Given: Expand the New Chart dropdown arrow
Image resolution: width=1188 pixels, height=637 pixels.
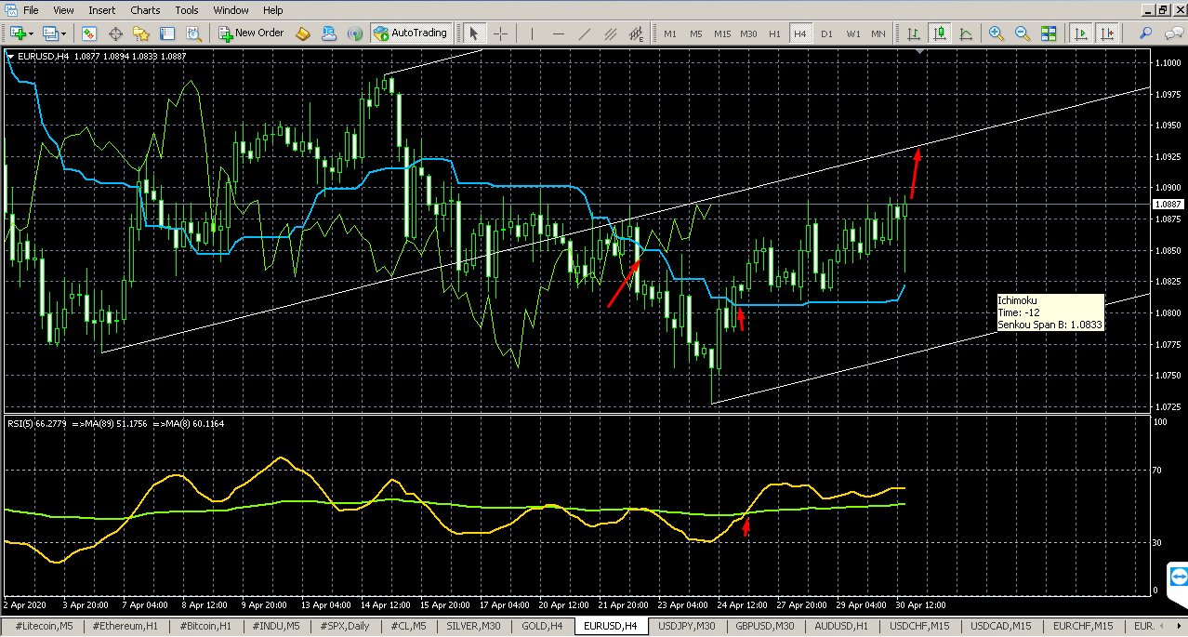Looking at the screenshot, I should [33, 33].
